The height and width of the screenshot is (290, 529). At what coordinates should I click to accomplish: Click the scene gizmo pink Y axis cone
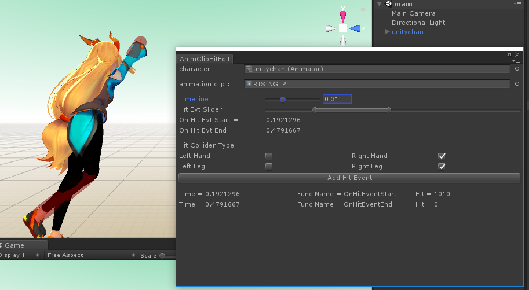343,17
